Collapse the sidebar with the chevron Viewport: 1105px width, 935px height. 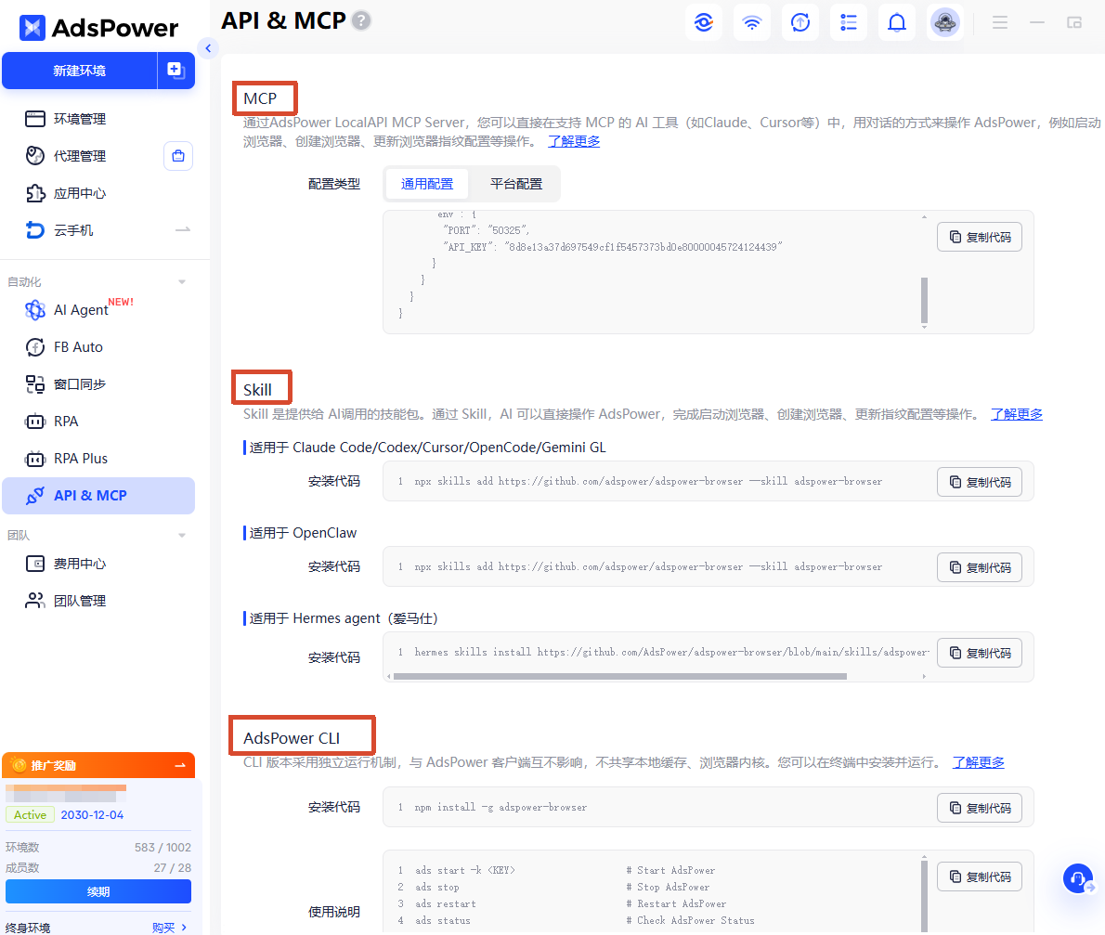208,48
